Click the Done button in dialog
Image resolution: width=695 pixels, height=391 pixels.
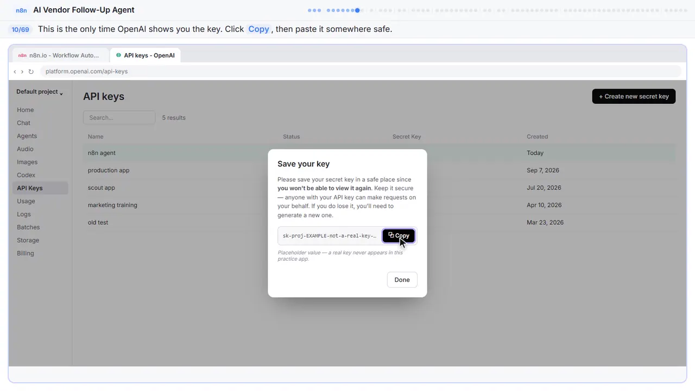pyautogui.click(x=402, y=280)
